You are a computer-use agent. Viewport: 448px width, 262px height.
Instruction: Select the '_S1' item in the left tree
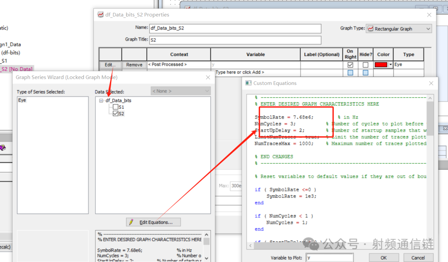[4, 61]
